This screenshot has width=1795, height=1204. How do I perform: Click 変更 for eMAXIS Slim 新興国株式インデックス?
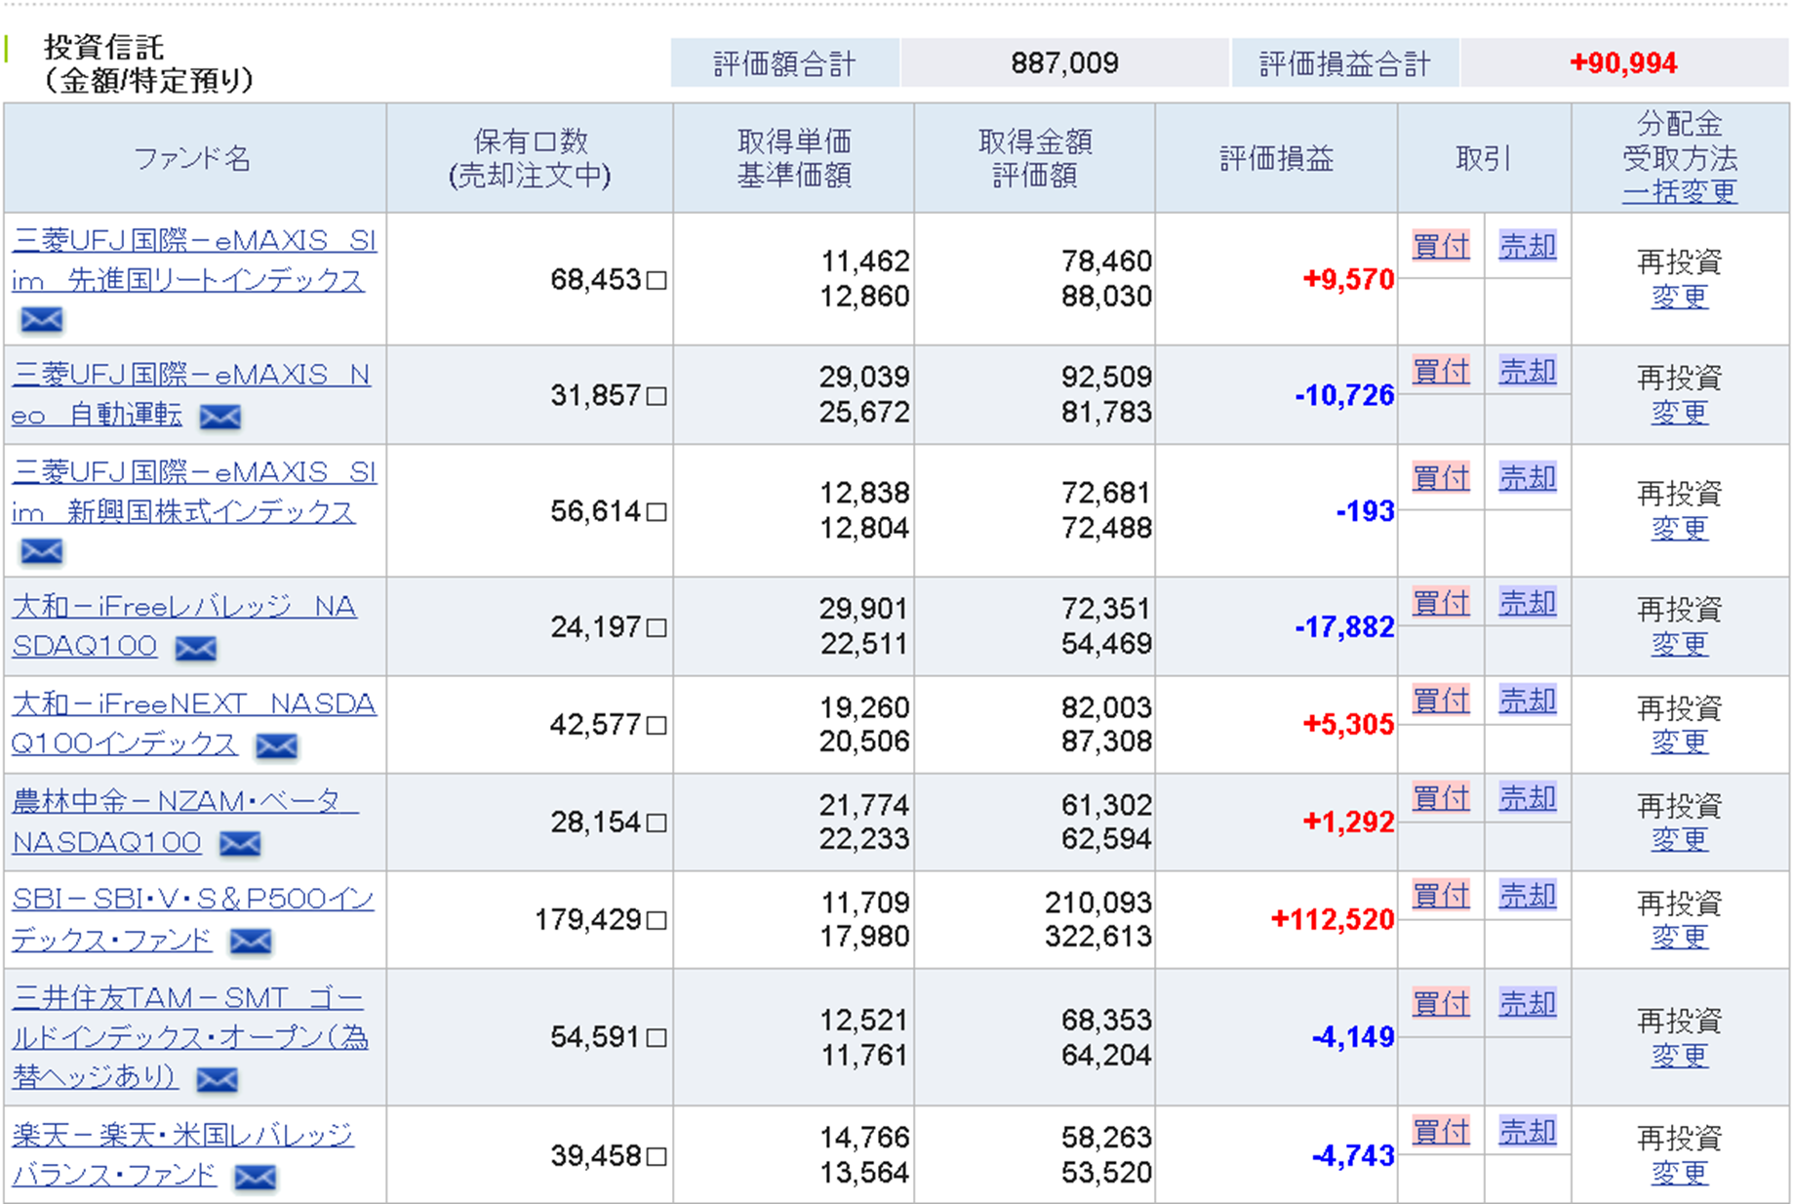coord(1679,528)
